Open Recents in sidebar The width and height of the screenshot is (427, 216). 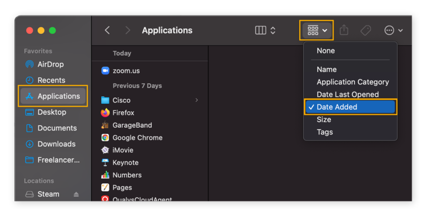coord(51,81)
